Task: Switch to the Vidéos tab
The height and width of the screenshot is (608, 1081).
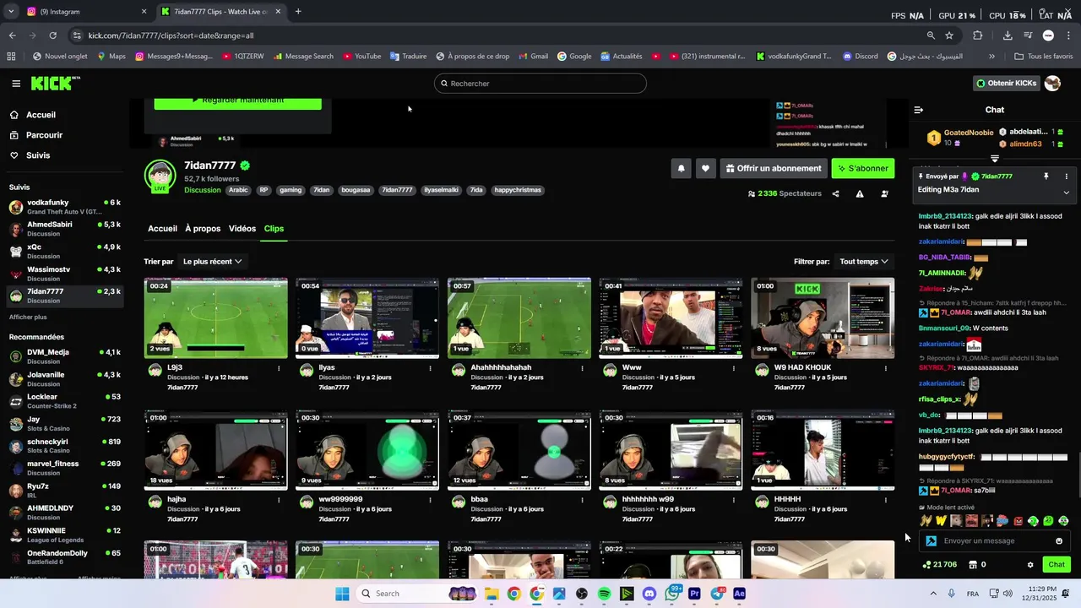Action: click(x=242, y=229)
